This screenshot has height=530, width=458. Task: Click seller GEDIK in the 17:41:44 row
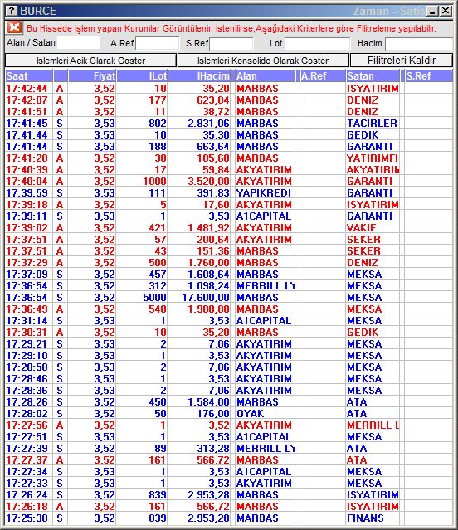coord(363,135)
